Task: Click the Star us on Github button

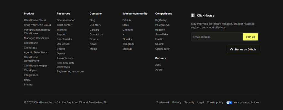Action: [243, 49]
